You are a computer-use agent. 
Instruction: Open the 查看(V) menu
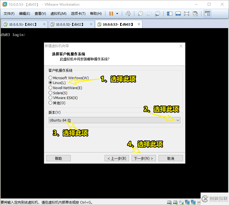tap(40, 14)
